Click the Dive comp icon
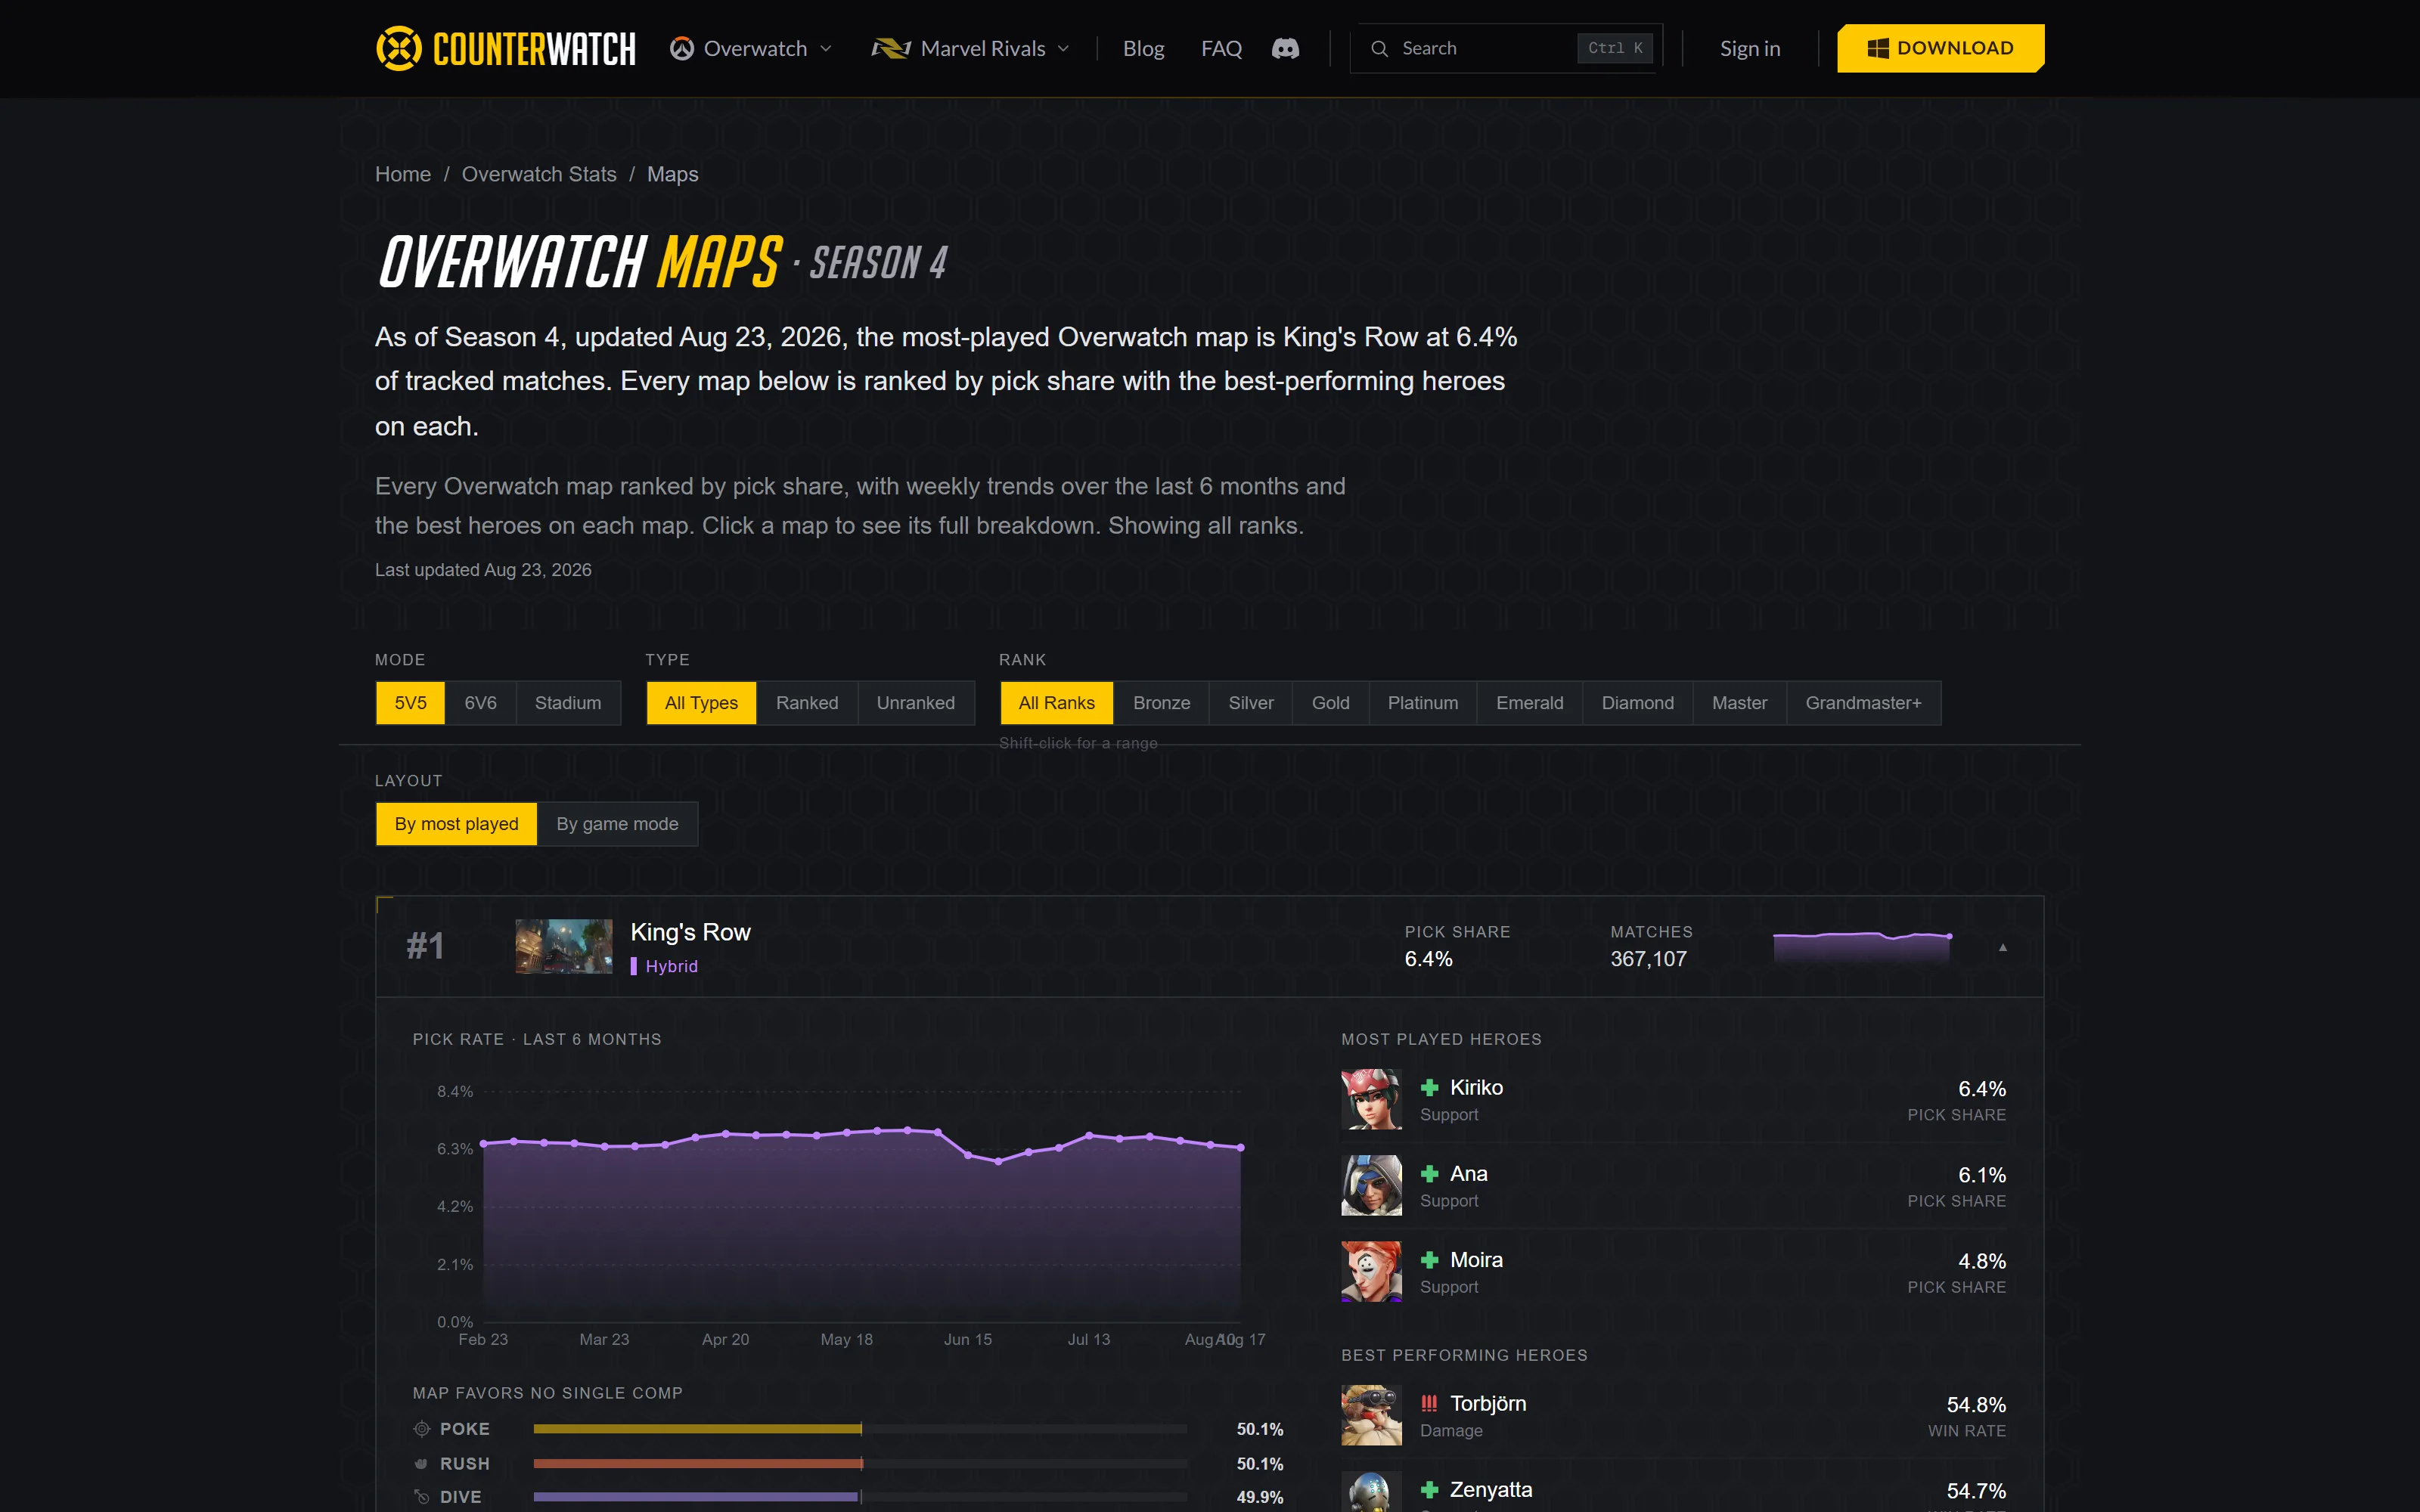 pos(422,1497)
